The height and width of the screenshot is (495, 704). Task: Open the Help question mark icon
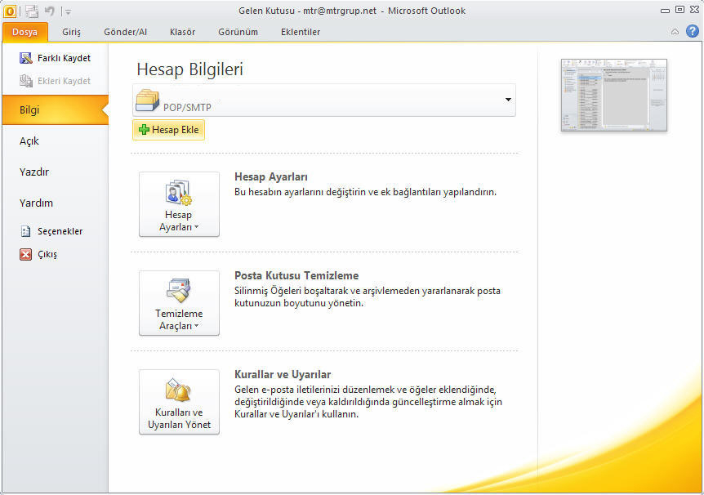click(x=692, y=32)
